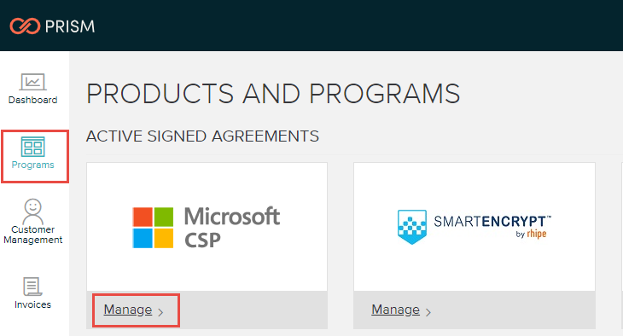623x336 pixels.
Task: Select the Programs grid icon
Action: click(x=32, y=147)
